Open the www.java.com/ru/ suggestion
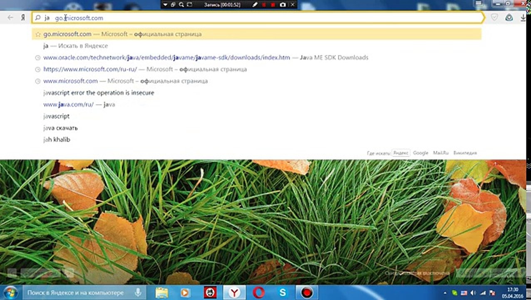Viewport: 531px width, 300px height. point(79,105)
